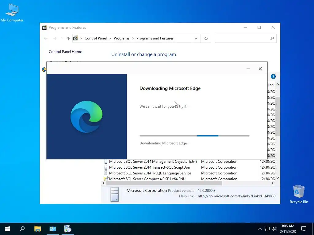The image size is (314, 235).
Task: Click the disabled Forward arrow
Action: coord(55,38)
